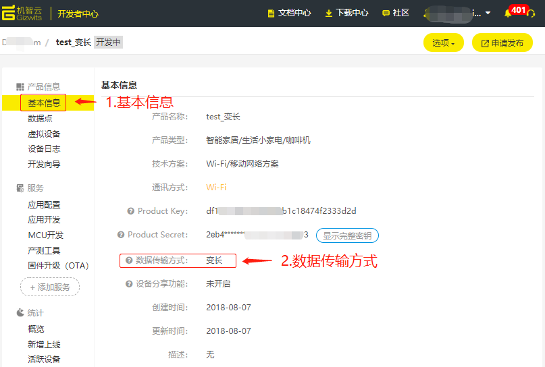Click the 统计 pie chart icon
The height and width of the screenshot is (367, 545).
point(20,313)
